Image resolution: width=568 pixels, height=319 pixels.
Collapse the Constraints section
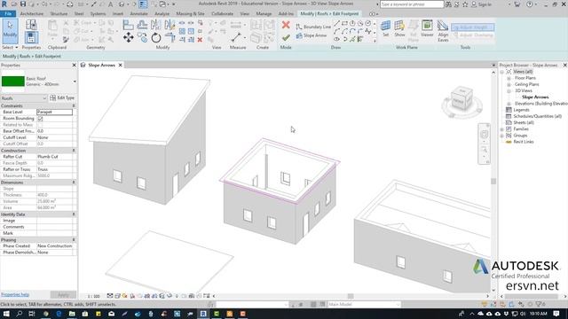74,106
